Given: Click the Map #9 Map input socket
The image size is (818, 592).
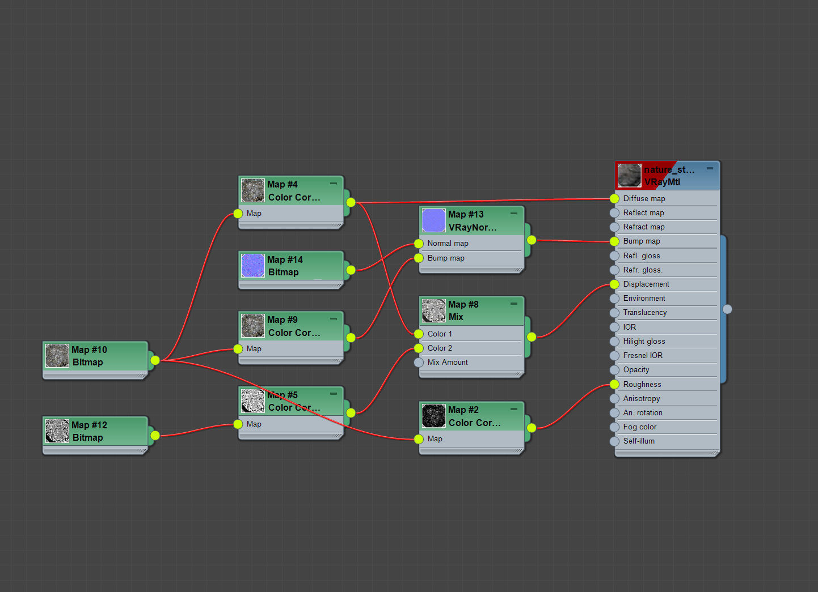Looking at the screenshot, I should coord(238,349).
